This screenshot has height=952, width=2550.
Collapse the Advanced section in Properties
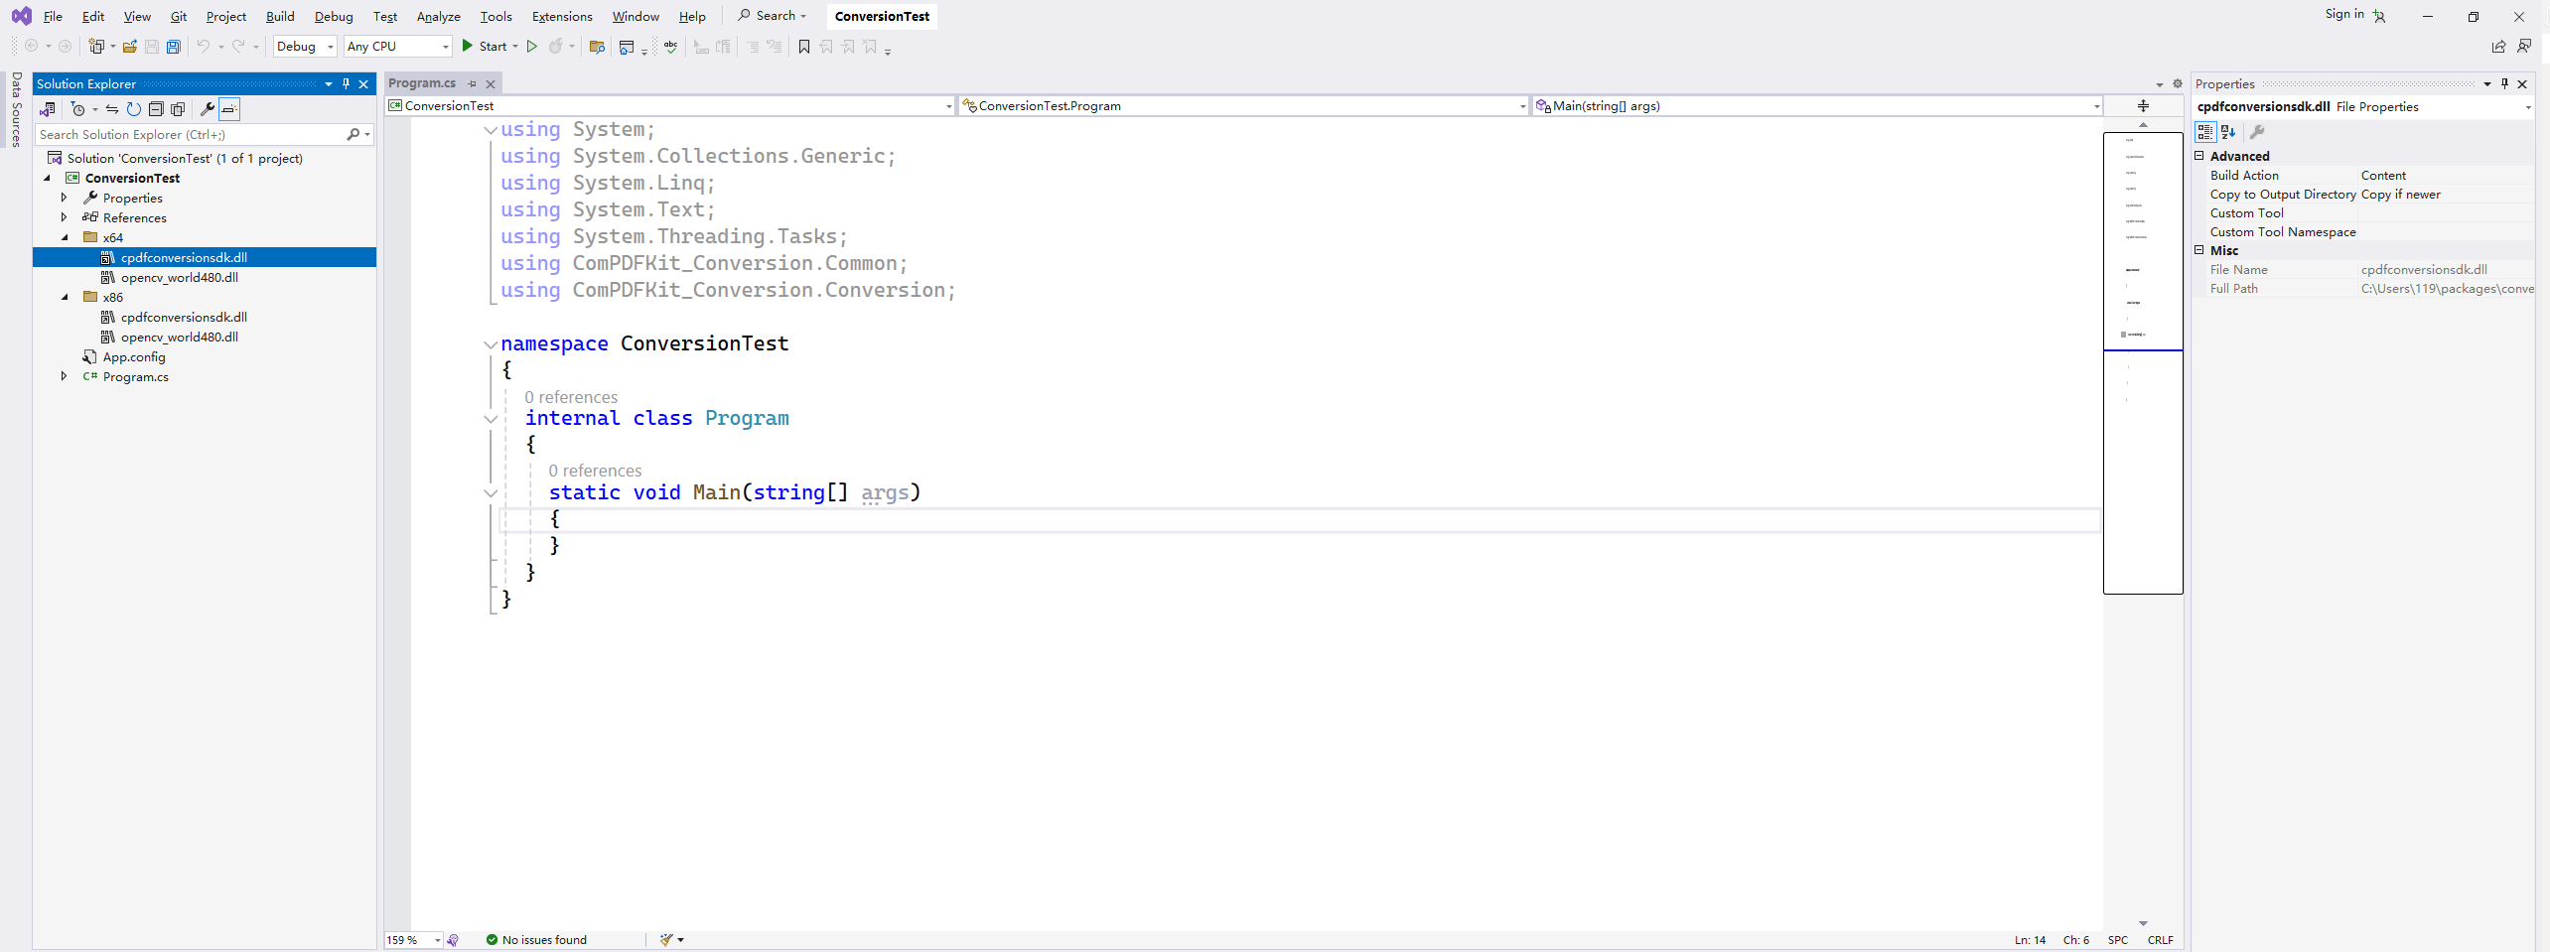pos(2199,156)
